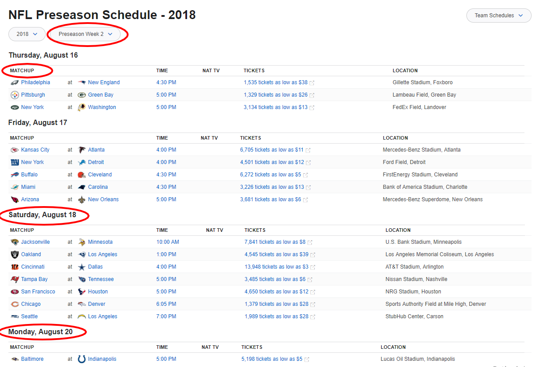Open the Preseason Week 2 dropdown
The width and height of the screenshot is (536, 367).
point(86,34)
